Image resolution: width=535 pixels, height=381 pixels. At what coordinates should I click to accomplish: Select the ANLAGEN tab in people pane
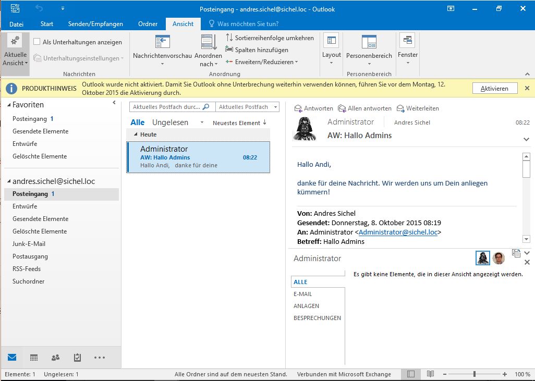click(307, 306)
